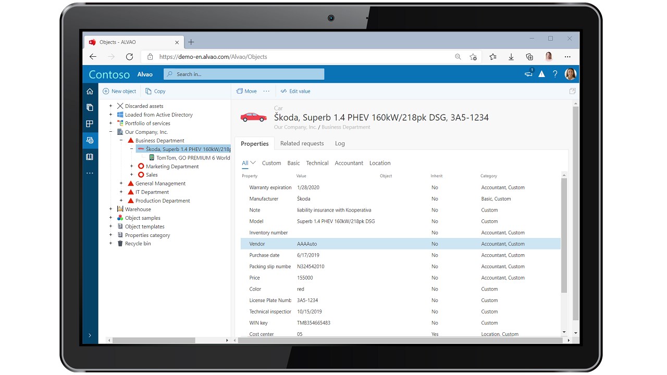This screenshot has width=667, height=375.
Task: Open the browser zoom magnifier icon
Action: point(458,57)
